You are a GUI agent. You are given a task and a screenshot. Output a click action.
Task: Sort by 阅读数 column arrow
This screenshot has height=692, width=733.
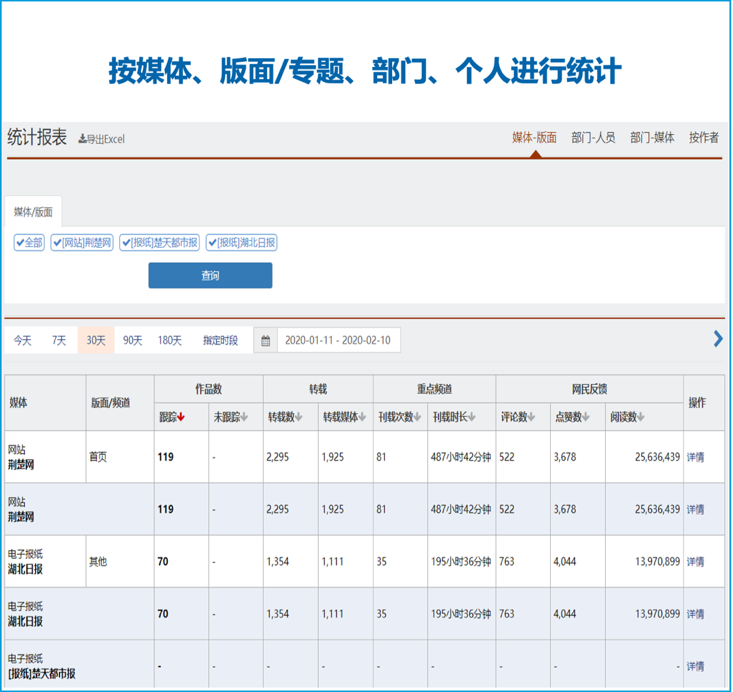(x=640, y=417)
